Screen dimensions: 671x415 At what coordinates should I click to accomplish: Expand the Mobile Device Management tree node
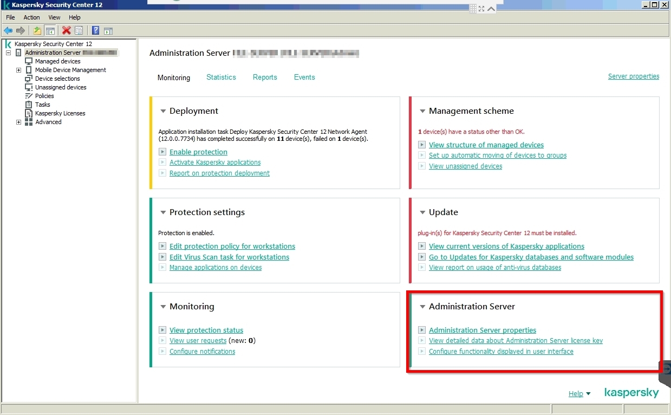[x=18, y=70]
